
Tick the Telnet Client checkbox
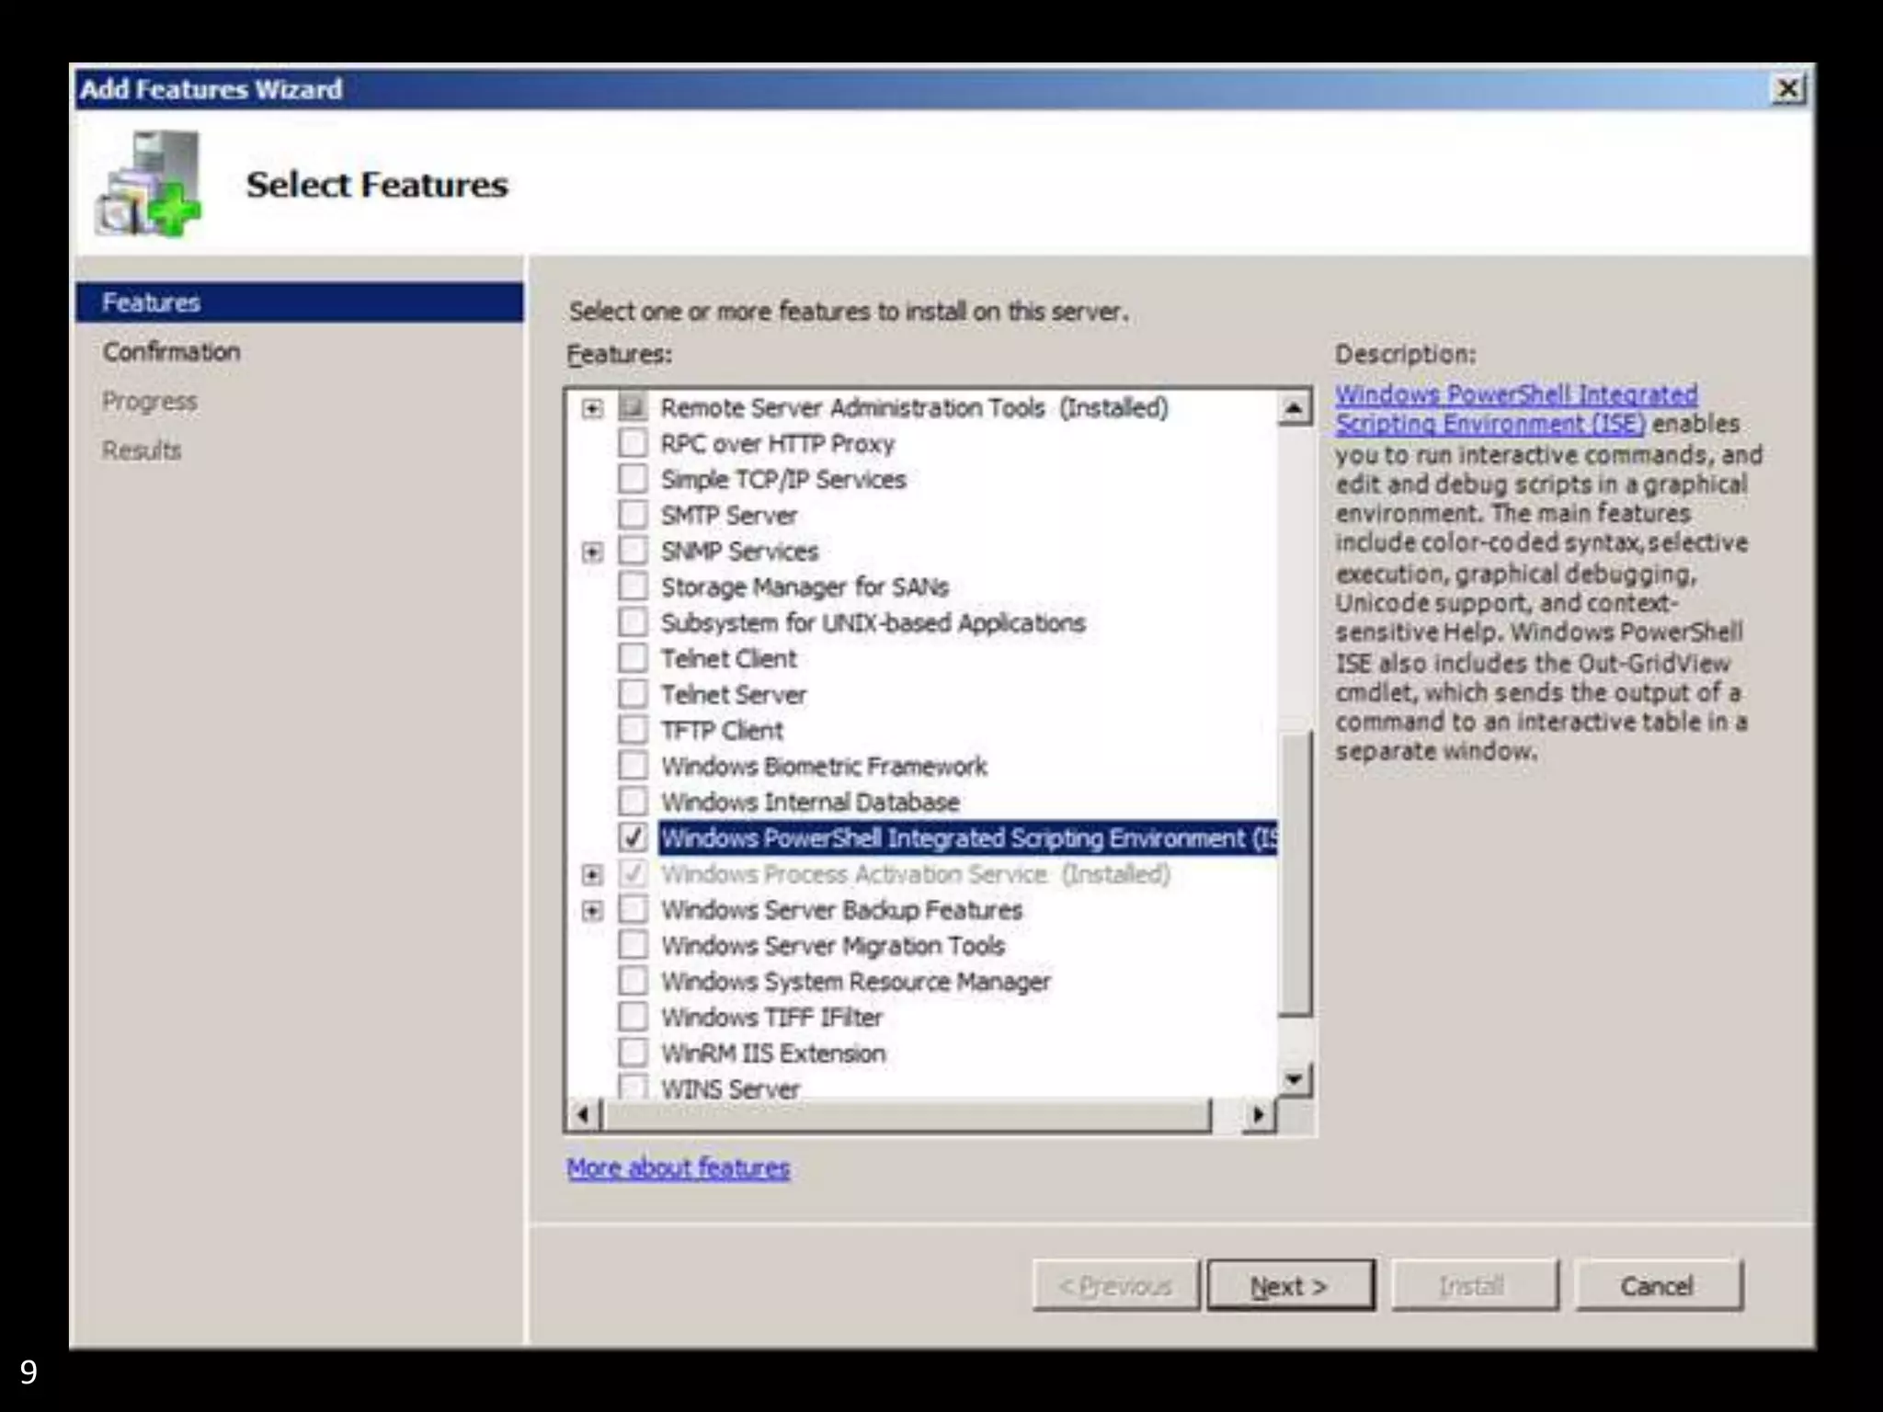[633, 658]
